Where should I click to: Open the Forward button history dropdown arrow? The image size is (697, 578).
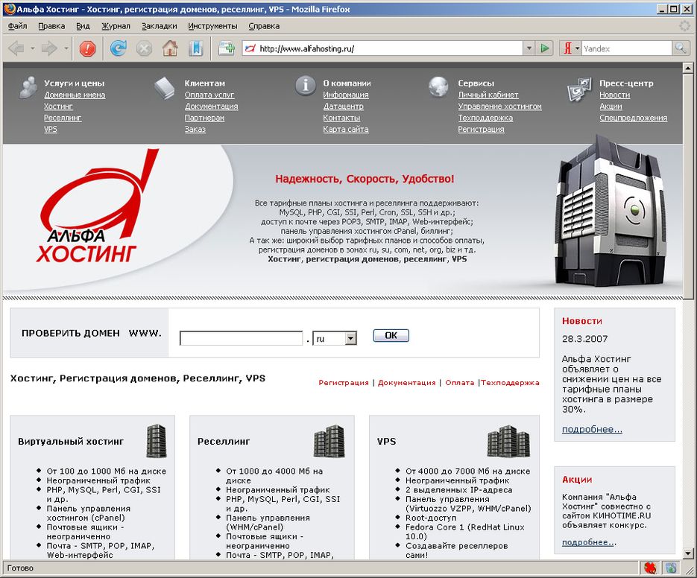click(x=66, y=48)
